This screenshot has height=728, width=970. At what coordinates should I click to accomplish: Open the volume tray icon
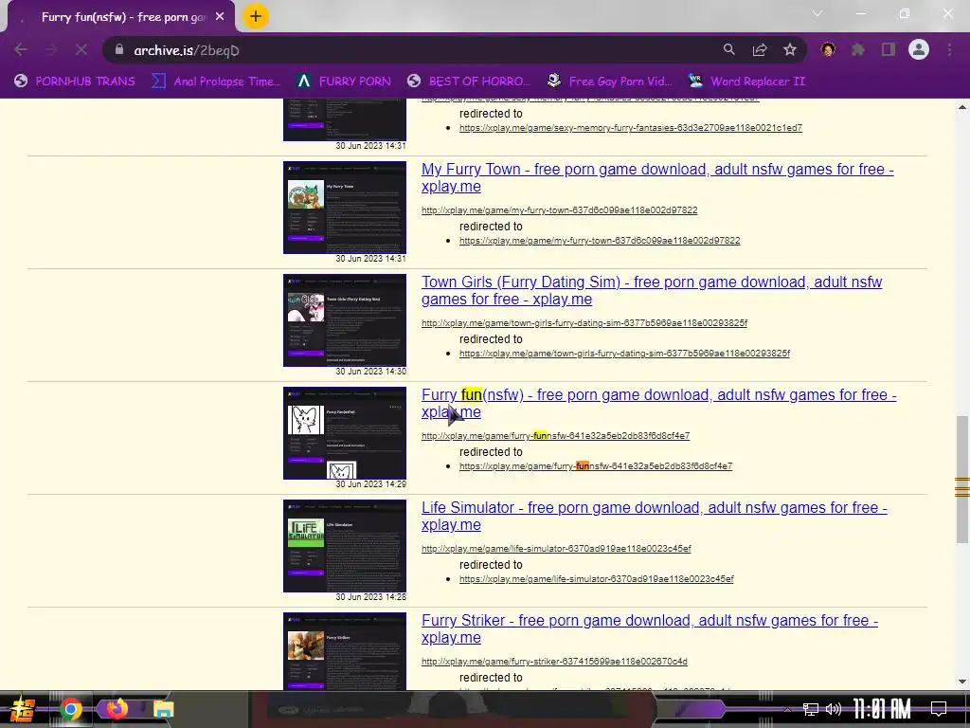pyautogui.click(x=834, y=709)
